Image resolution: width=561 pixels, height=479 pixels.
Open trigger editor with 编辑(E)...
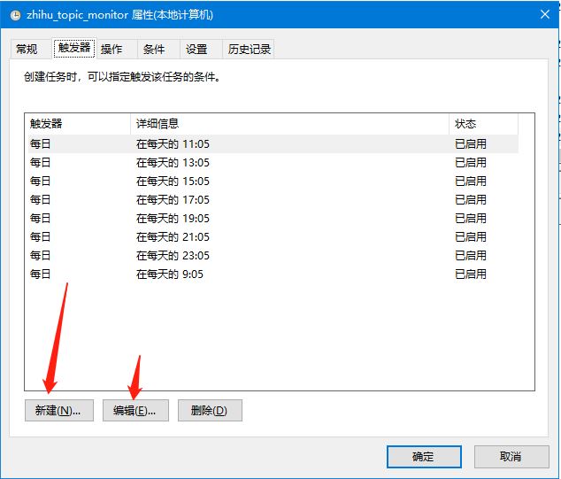(x=135, y=410)
